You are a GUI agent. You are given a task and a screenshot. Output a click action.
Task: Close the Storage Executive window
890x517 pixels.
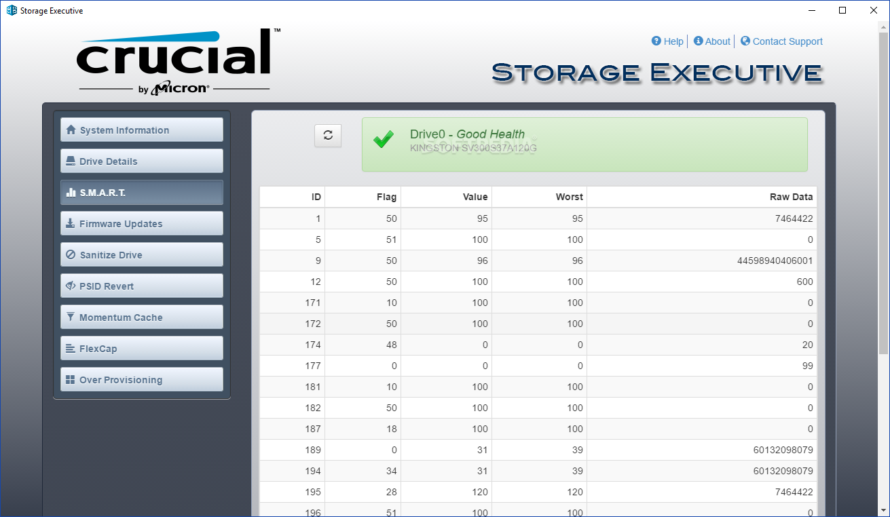[874, 10]
